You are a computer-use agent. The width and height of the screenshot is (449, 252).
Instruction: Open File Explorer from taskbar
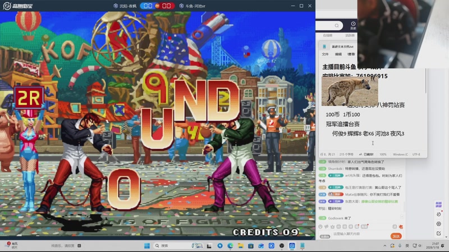coord(241,246)
